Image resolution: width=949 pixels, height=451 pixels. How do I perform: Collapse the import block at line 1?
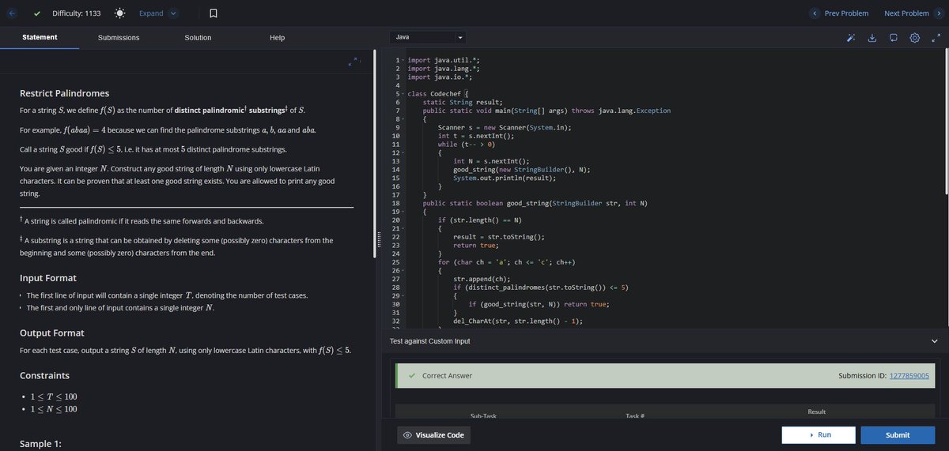coord(403,61)
